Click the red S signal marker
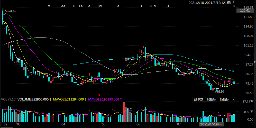 pyautogui.click(x=99, y=94)
